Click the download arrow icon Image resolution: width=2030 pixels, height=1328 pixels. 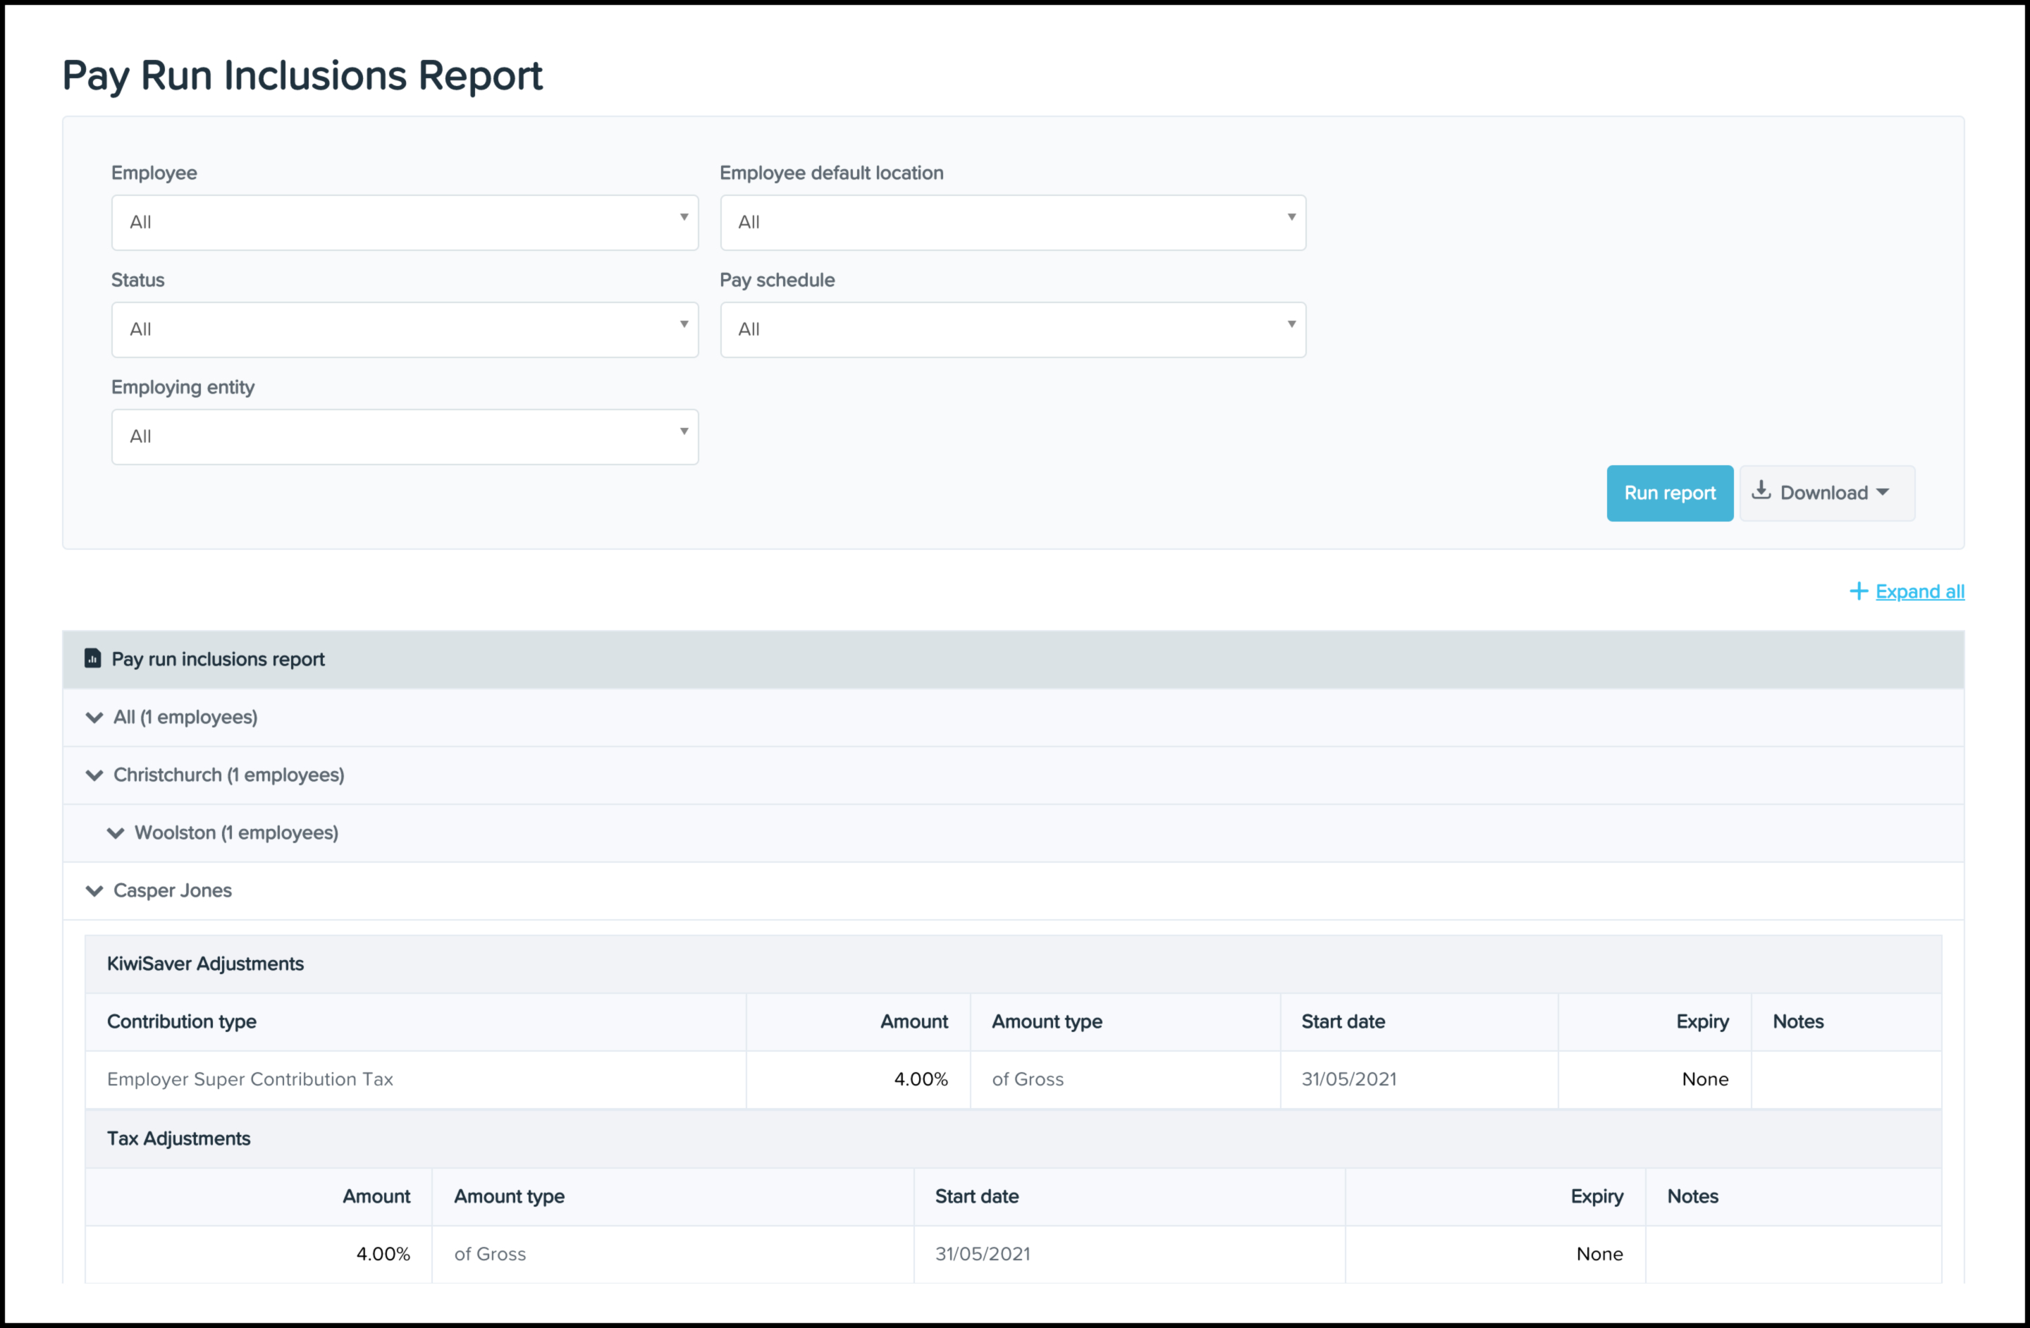click(x=1761, y=491)
